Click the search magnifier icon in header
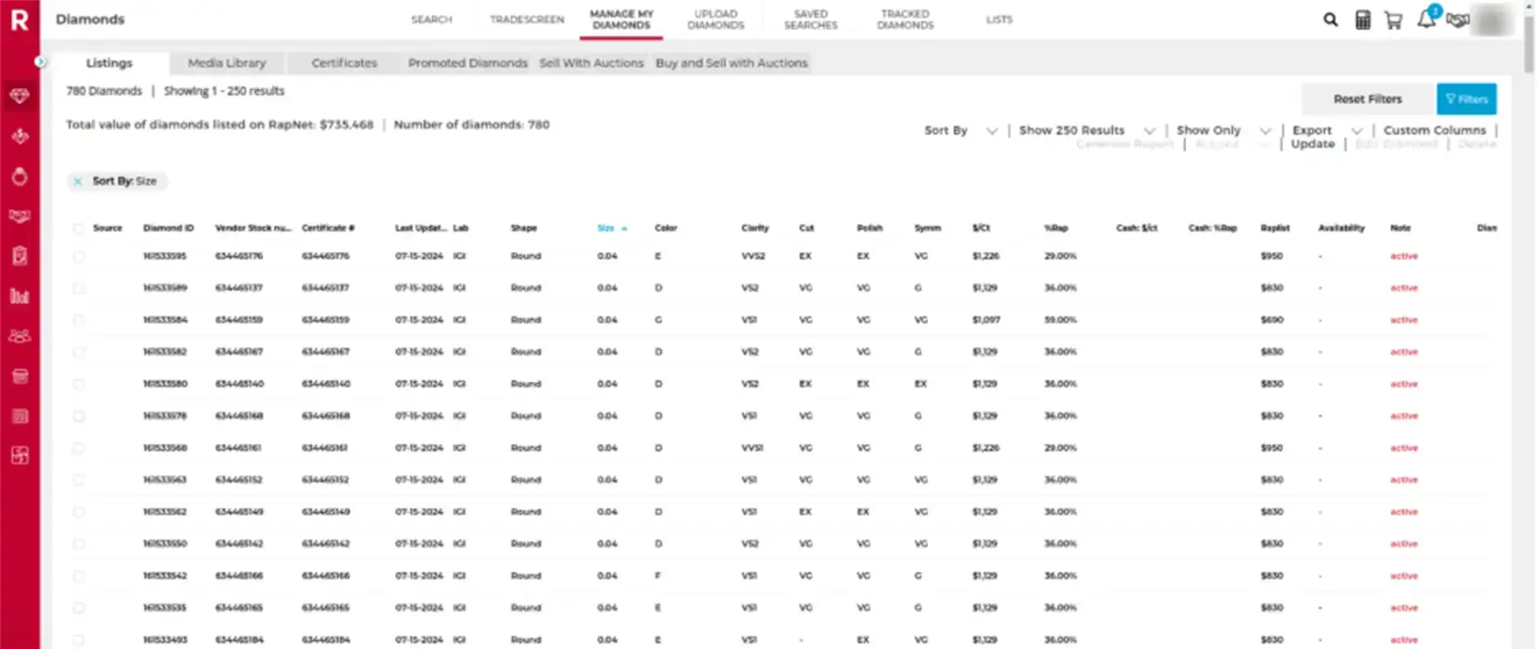The width and height of the screenshot is (1537, 649). (x=1330, y=19)
